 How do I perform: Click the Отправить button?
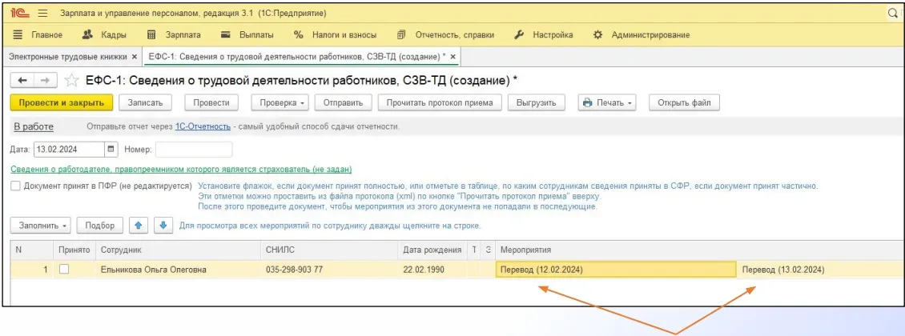point(343,102)
